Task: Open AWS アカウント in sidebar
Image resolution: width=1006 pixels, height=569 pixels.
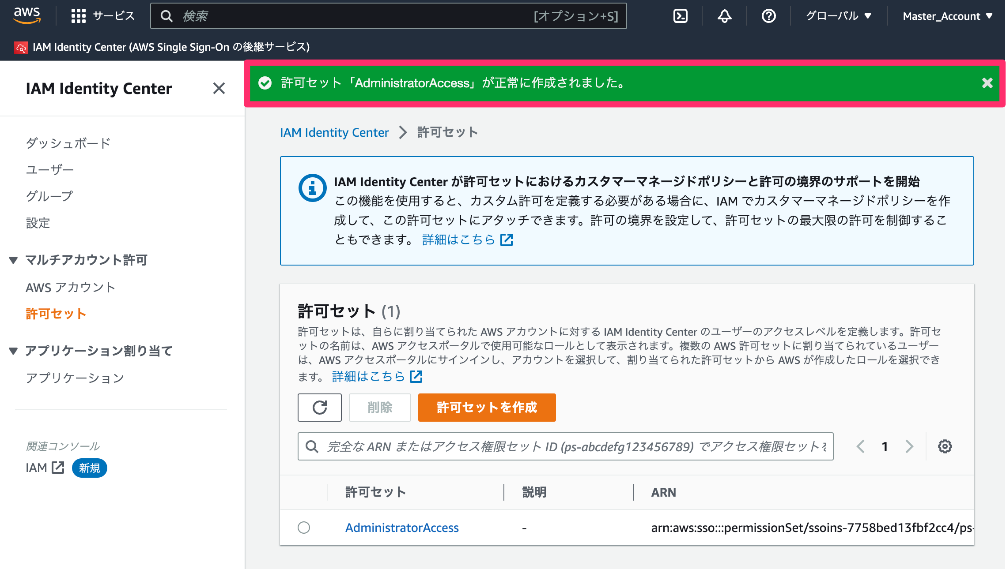Action: [x=71, y=287]
